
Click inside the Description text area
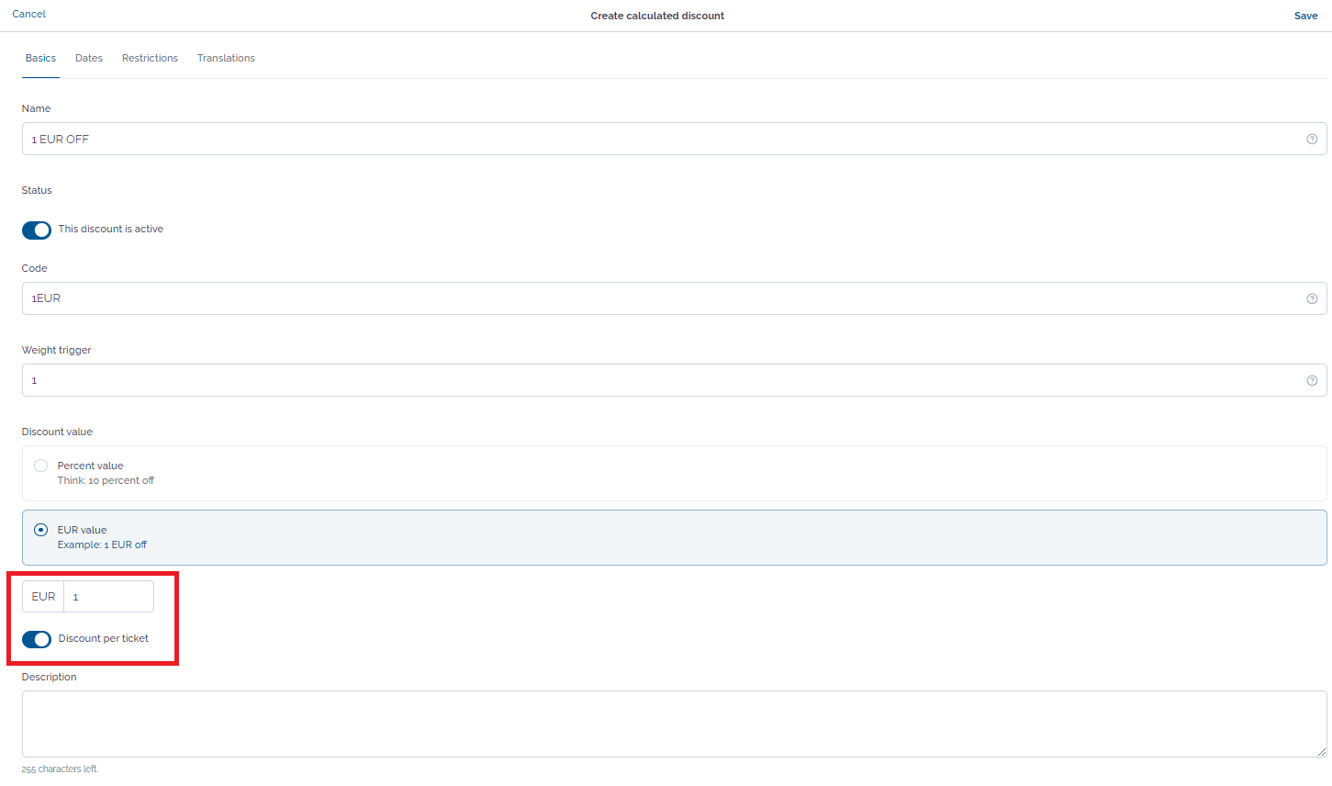click(x=674, y=724)
